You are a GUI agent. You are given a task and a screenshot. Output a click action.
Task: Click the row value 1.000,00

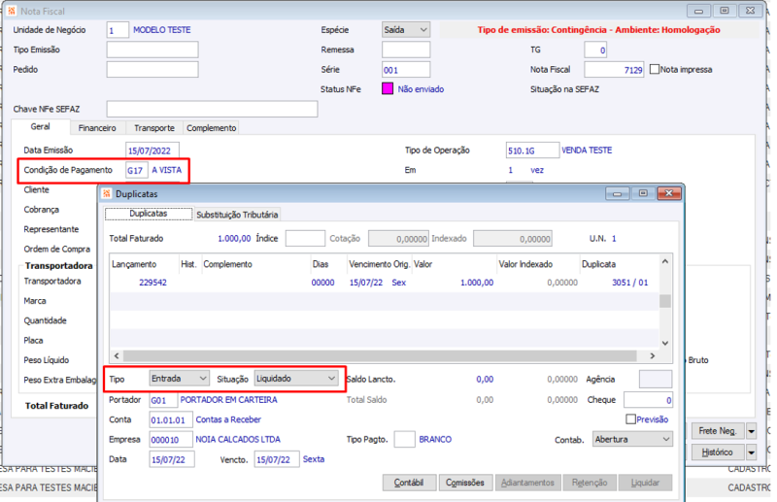pyautogui.click(x=477, y=283)
